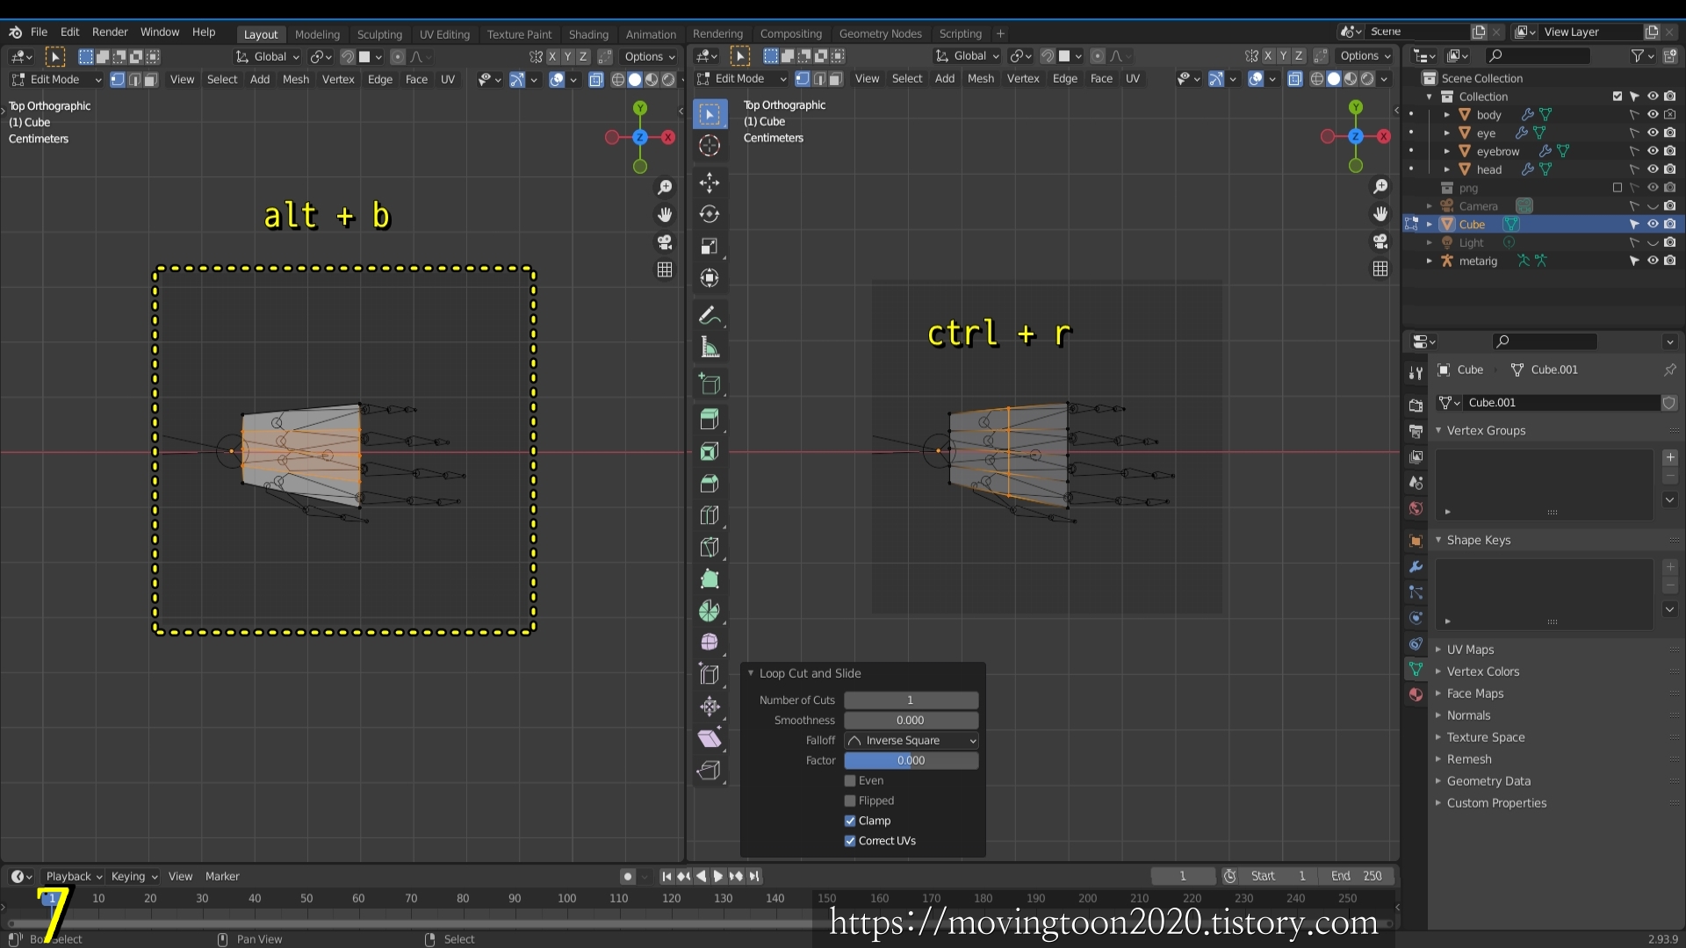Uncheck the Clamp option
This screenshot has height=948, width=1686.
pos(850,821)
